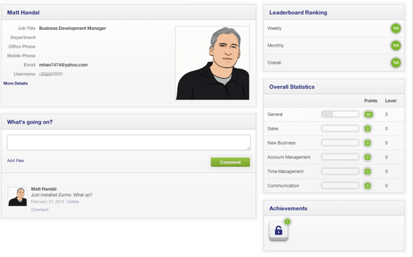413x257 pixels.
Task: Delete the Just installed Zurmo post
Action: tap(73, 202)
